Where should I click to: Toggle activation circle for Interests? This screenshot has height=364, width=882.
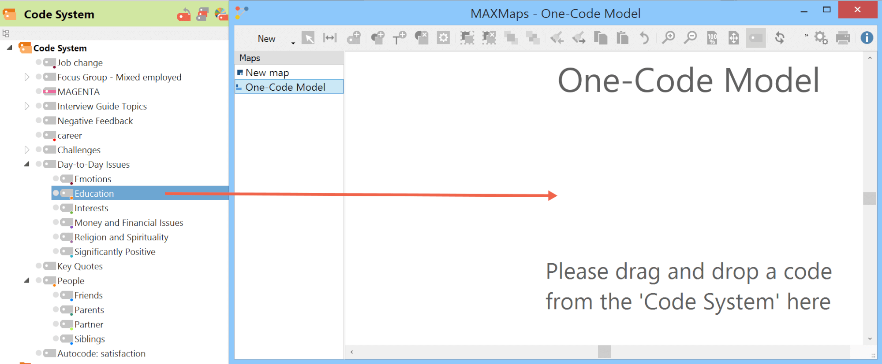click(56, 207)
